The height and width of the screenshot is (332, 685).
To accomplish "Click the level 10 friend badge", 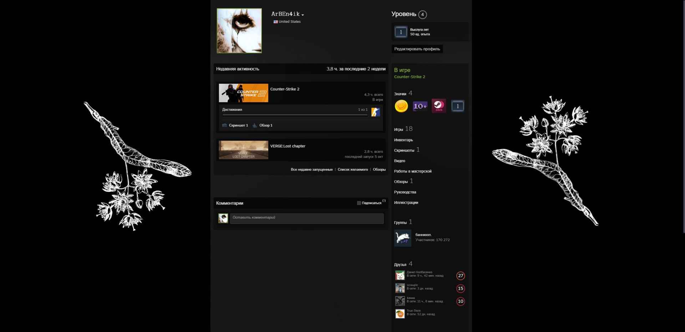I will pyautogui.click(x=461, y=301).
